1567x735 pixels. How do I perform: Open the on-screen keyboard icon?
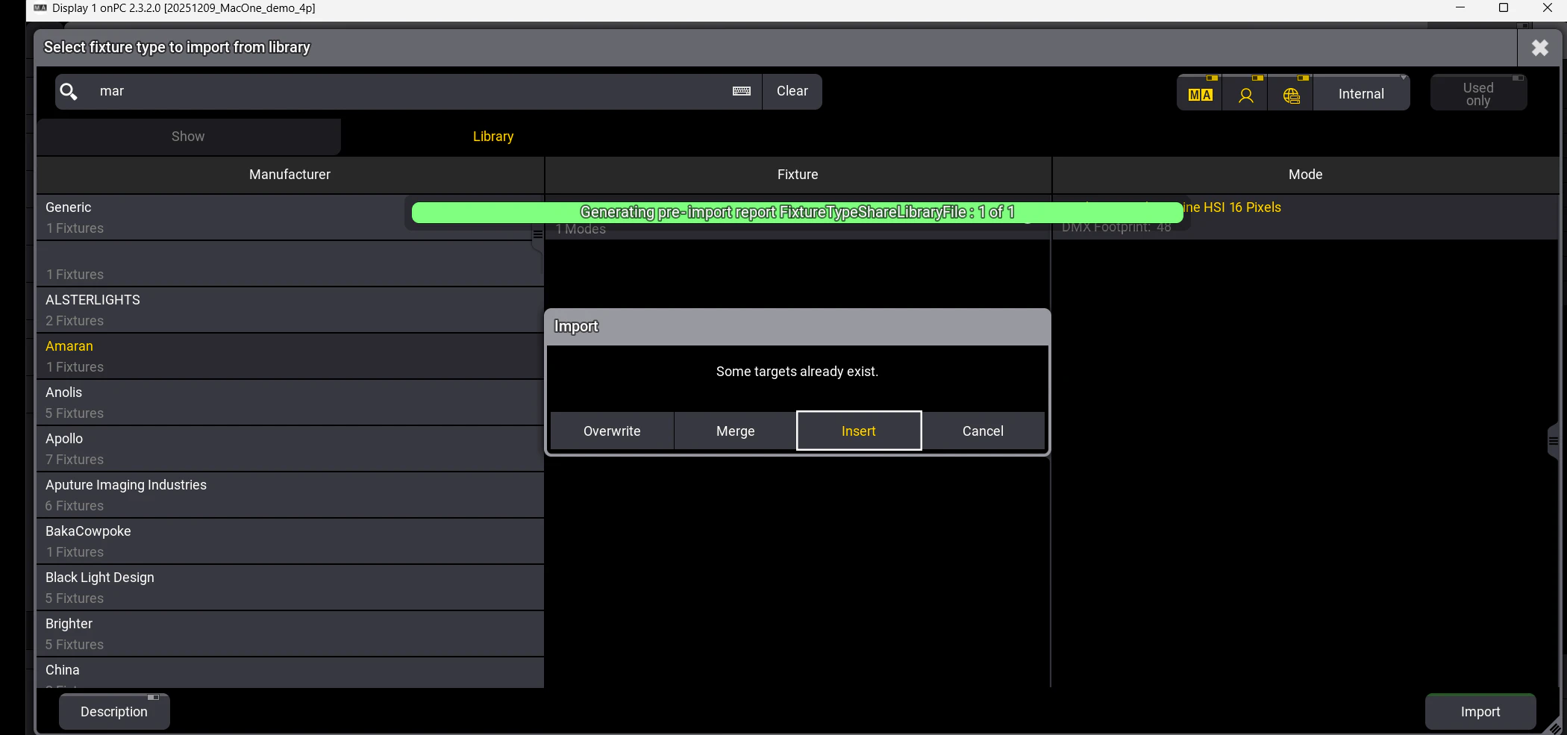(x=742, y=91)
